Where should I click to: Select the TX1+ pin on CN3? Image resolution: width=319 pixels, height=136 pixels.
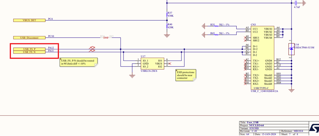(256, 61)
